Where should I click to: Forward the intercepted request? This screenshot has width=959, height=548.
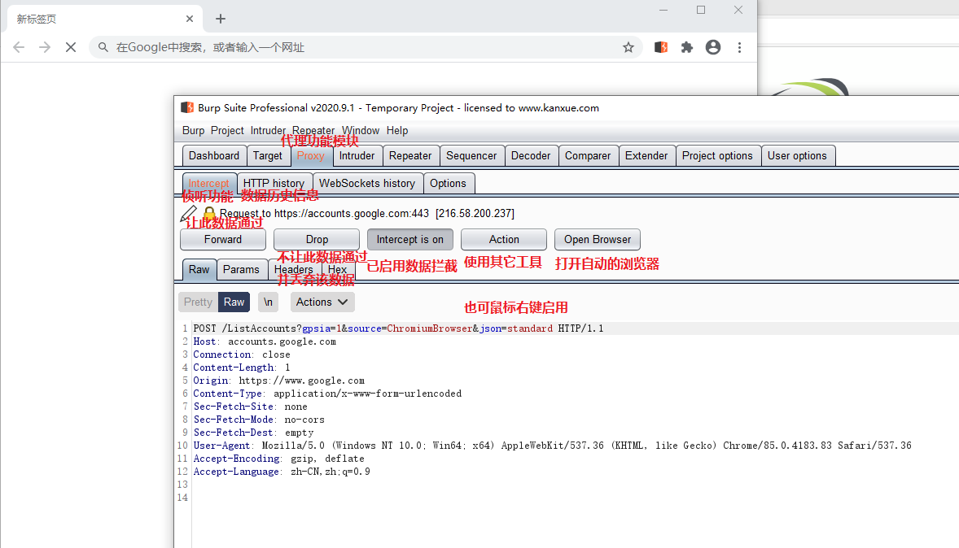click(223, 240)
